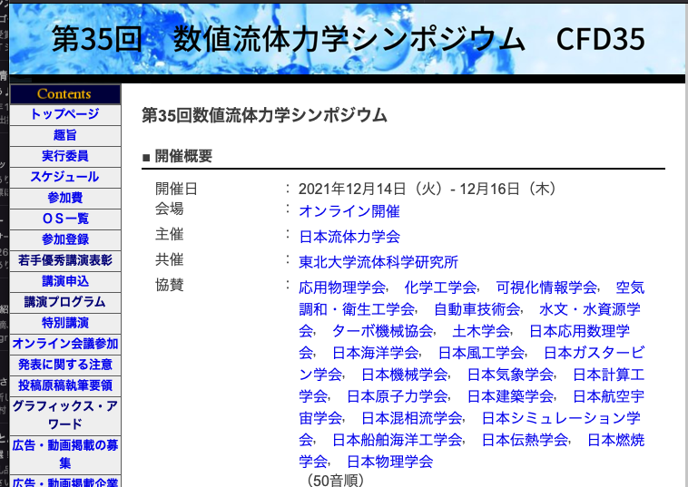The height and width of the screenshot is (487, 688).
Task: Click the 協賛 row label
Action: point(170,285)
